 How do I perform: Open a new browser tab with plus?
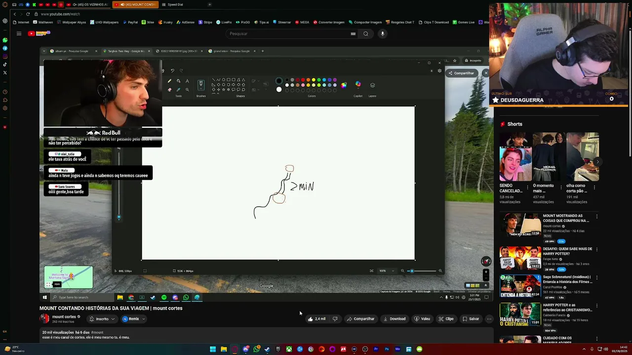click(x=209, y=4)
